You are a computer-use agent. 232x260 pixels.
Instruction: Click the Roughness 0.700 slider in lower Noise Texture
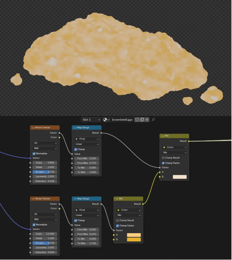tap(45, 243)
